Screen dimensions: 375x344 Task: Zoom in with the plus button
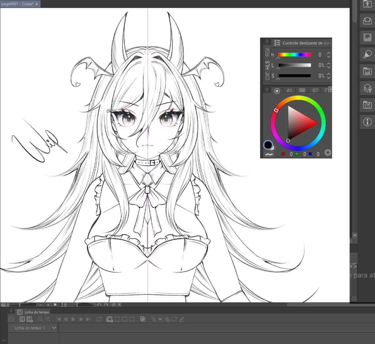point(48,305)
